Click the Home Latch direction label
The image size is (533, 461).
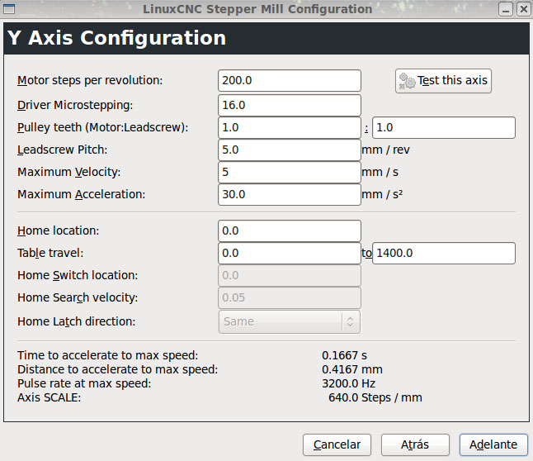[77, 321]
